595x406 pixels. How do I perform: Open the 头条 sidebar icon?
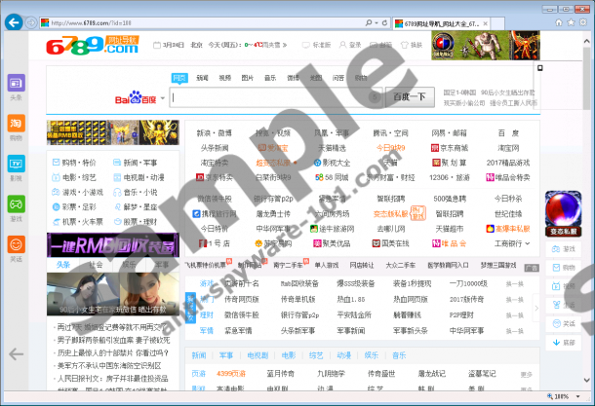pyautogui.click(x=16, y=87)
